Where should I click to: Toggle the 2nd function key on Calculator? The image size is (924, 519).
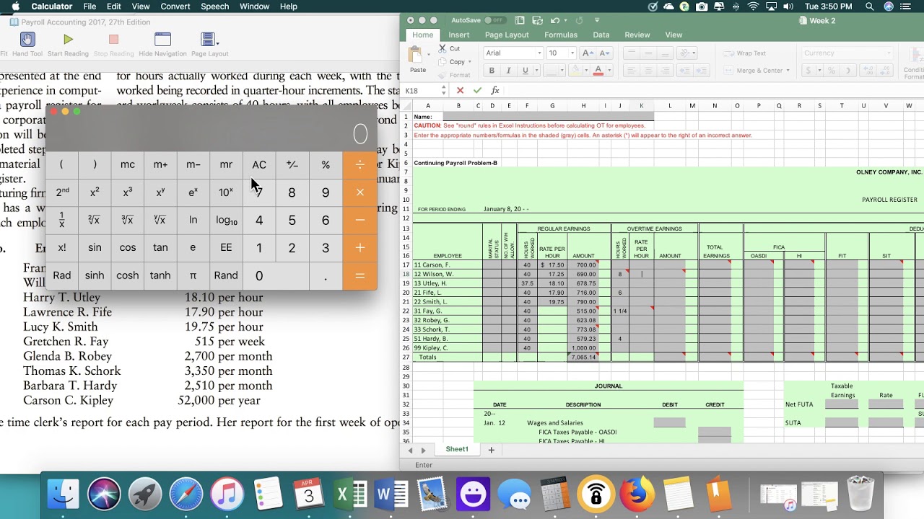click(x=63, y=192)
